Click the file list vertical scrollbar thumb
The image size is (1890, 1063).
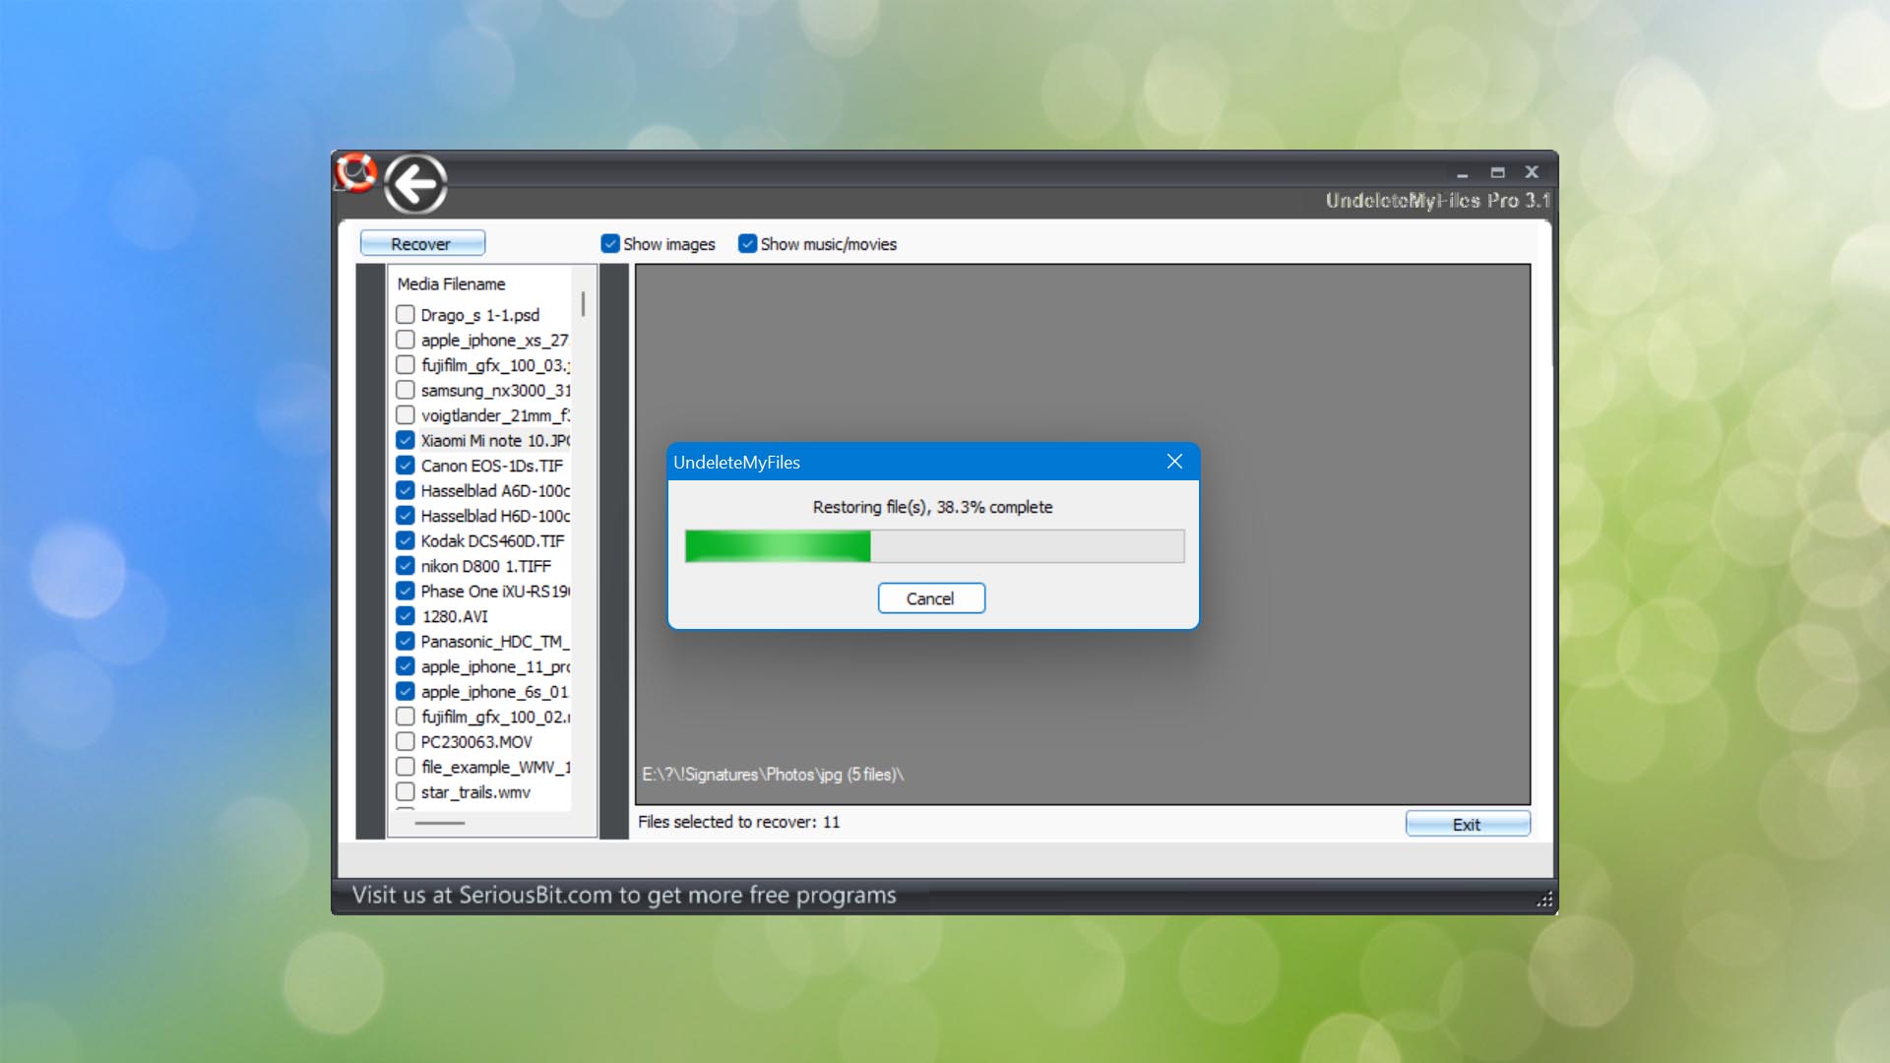[x=583, y=304]
